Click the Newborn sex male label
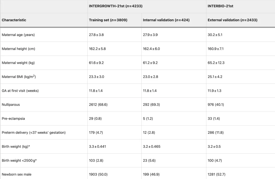Viewport: 275px width, 179px height. pos(17,174)
